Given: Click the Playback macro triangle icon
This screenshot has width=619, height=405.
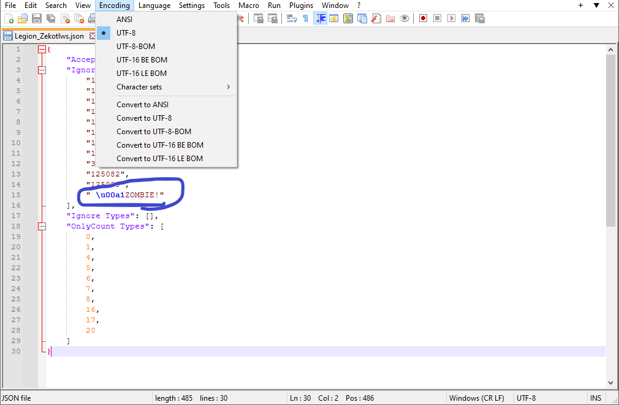Looking at the screenshot, I should point(451,18).
